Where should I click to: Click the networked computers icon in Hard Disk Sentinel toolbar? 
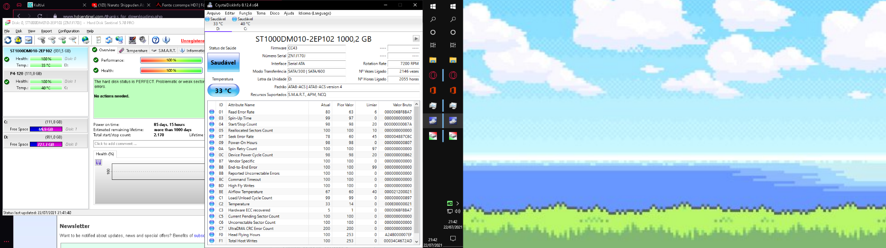pyautogui.click(x=119, y=40)
